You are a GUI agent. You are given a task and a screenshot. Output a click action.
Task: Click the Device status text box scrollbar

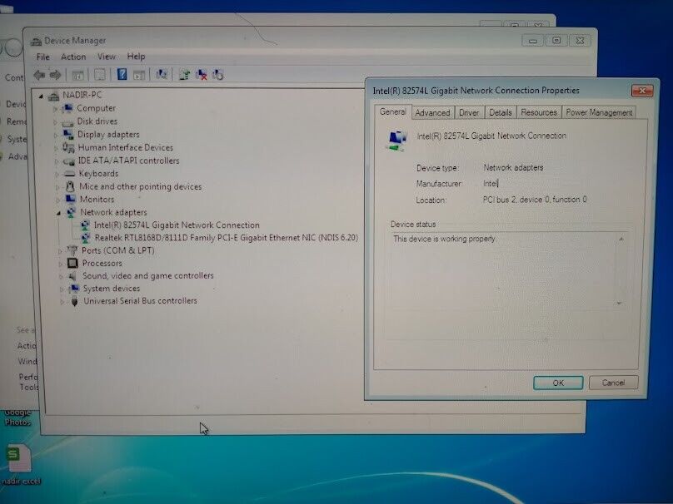[621, 270]
